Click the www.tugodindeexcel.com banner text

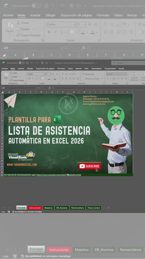22,165
